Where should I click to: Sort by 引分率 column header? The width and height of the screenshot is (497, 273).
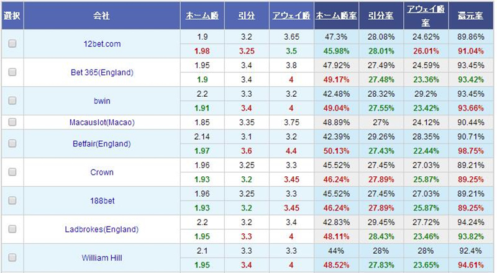tap(381, 16)
